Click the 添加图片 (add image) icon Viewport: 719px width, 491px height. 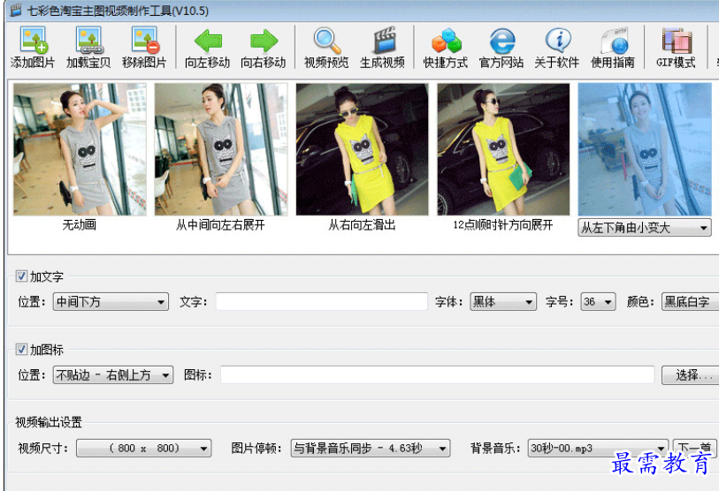(33, 47)
